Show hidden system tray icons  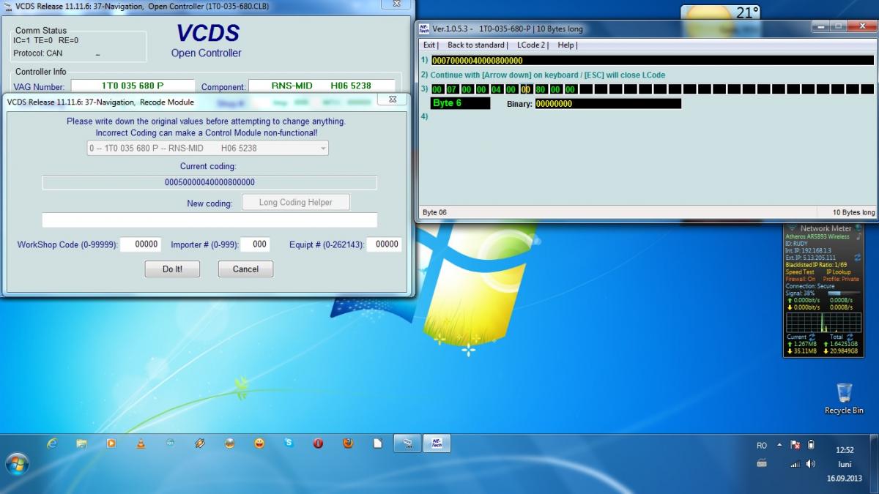click(x=780, y=445)
